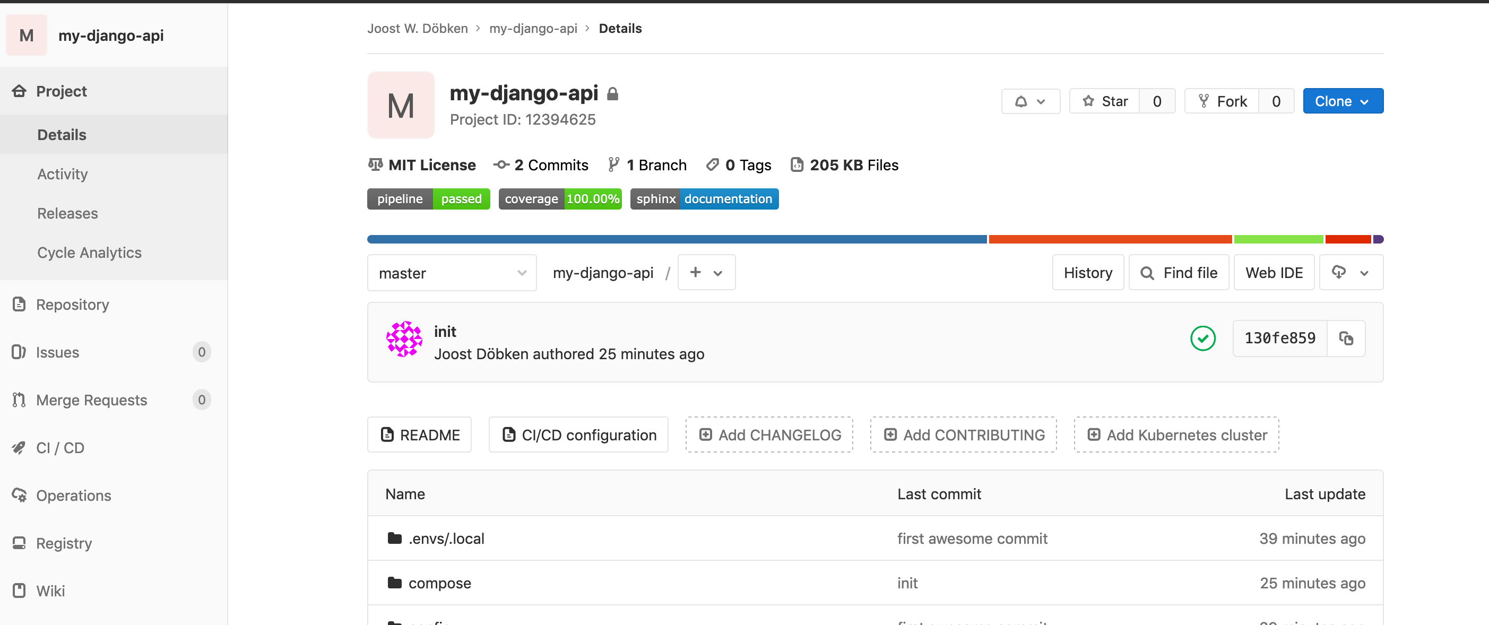Star the my-django-api project
Image resolution: width=1489 pixels, height=625 pixels.
[x=1104, y=101]
